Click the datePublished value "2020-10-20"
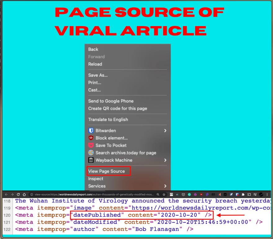This screenshot has height=239, width=273. pyautogui.click(x=179, y=215)
